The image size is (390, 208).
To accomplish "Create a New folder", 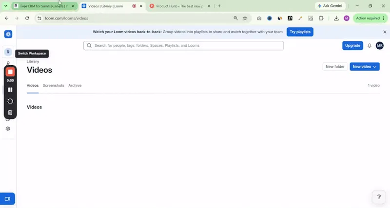I will [335, 67].
